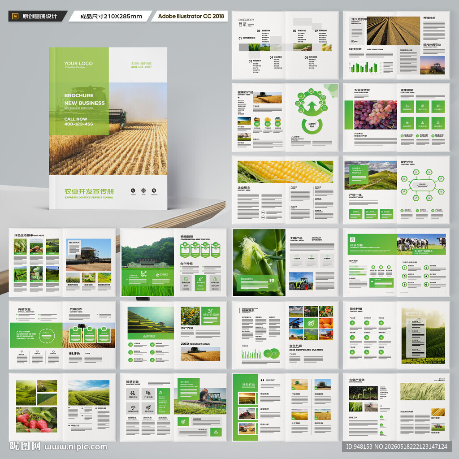
Task: Click the 市场分析 8900+ gray stat tile
Action: (x=215, y=283)
